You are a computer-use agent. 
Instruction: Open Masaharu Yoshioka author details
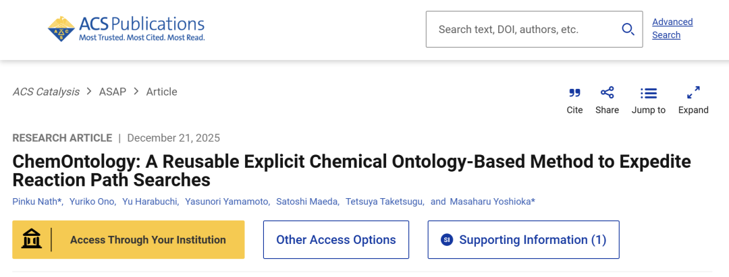(491, 202)
